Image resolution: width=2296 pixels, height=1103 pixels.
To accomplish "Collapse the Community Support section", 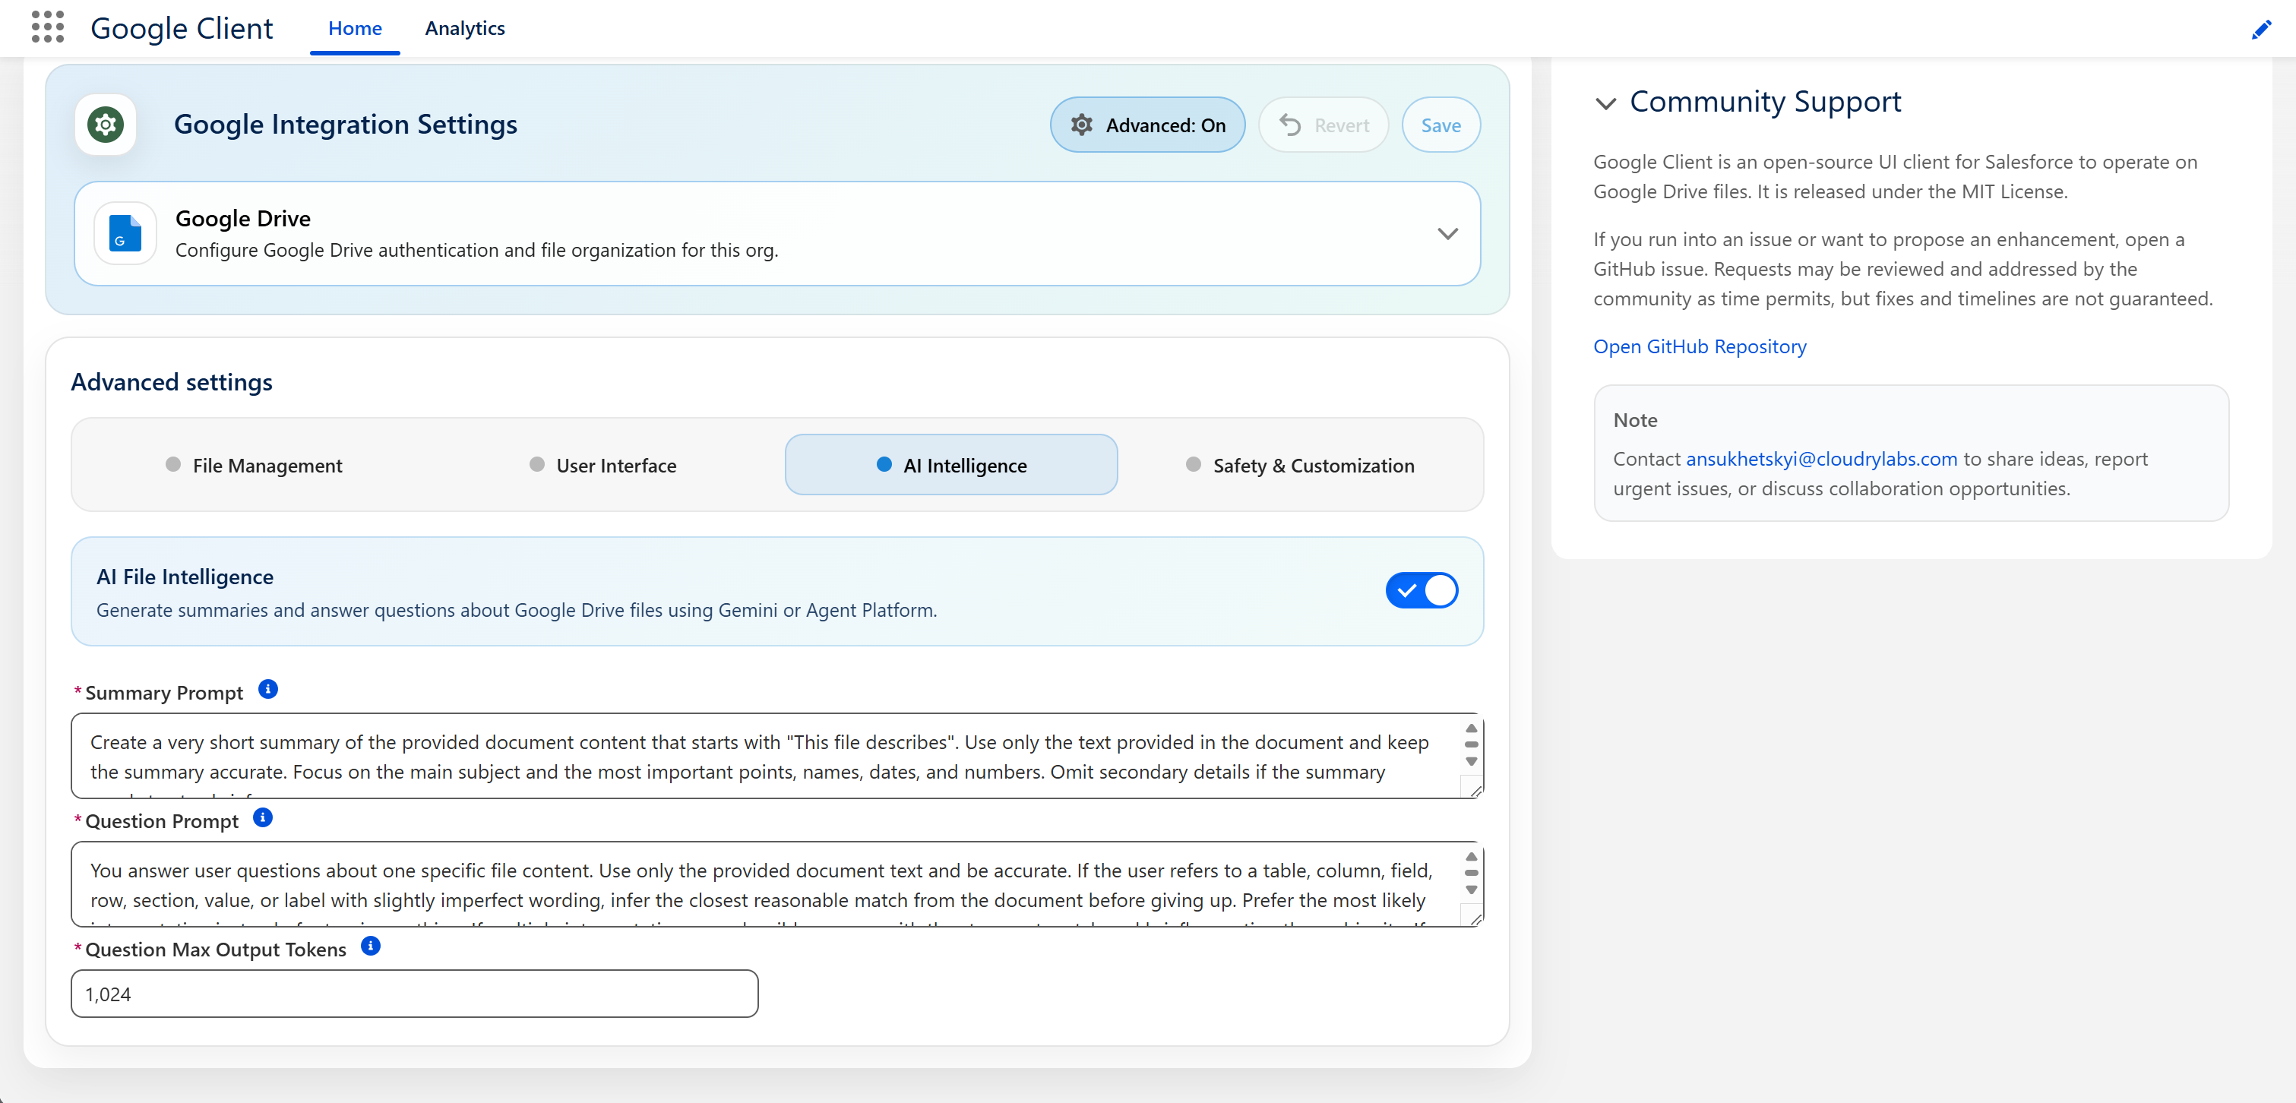I will point(1605,103).
